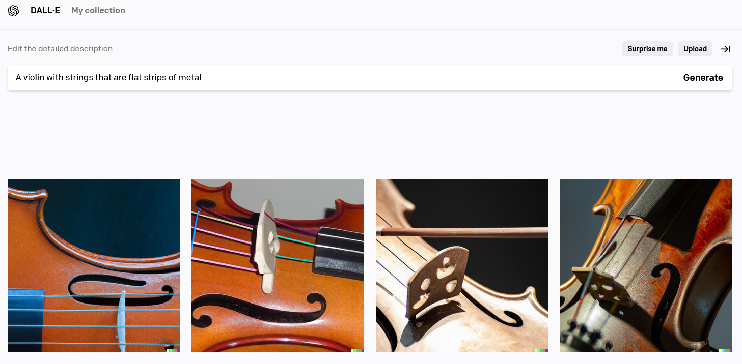Click color signature mark on third violin image

541,350
